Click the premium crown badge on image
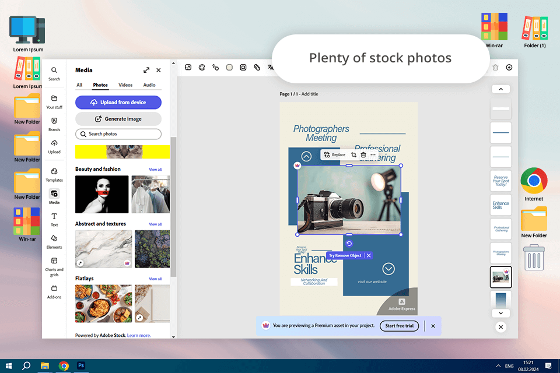This screenshot has width=560, height=373. tap(297, 166)
